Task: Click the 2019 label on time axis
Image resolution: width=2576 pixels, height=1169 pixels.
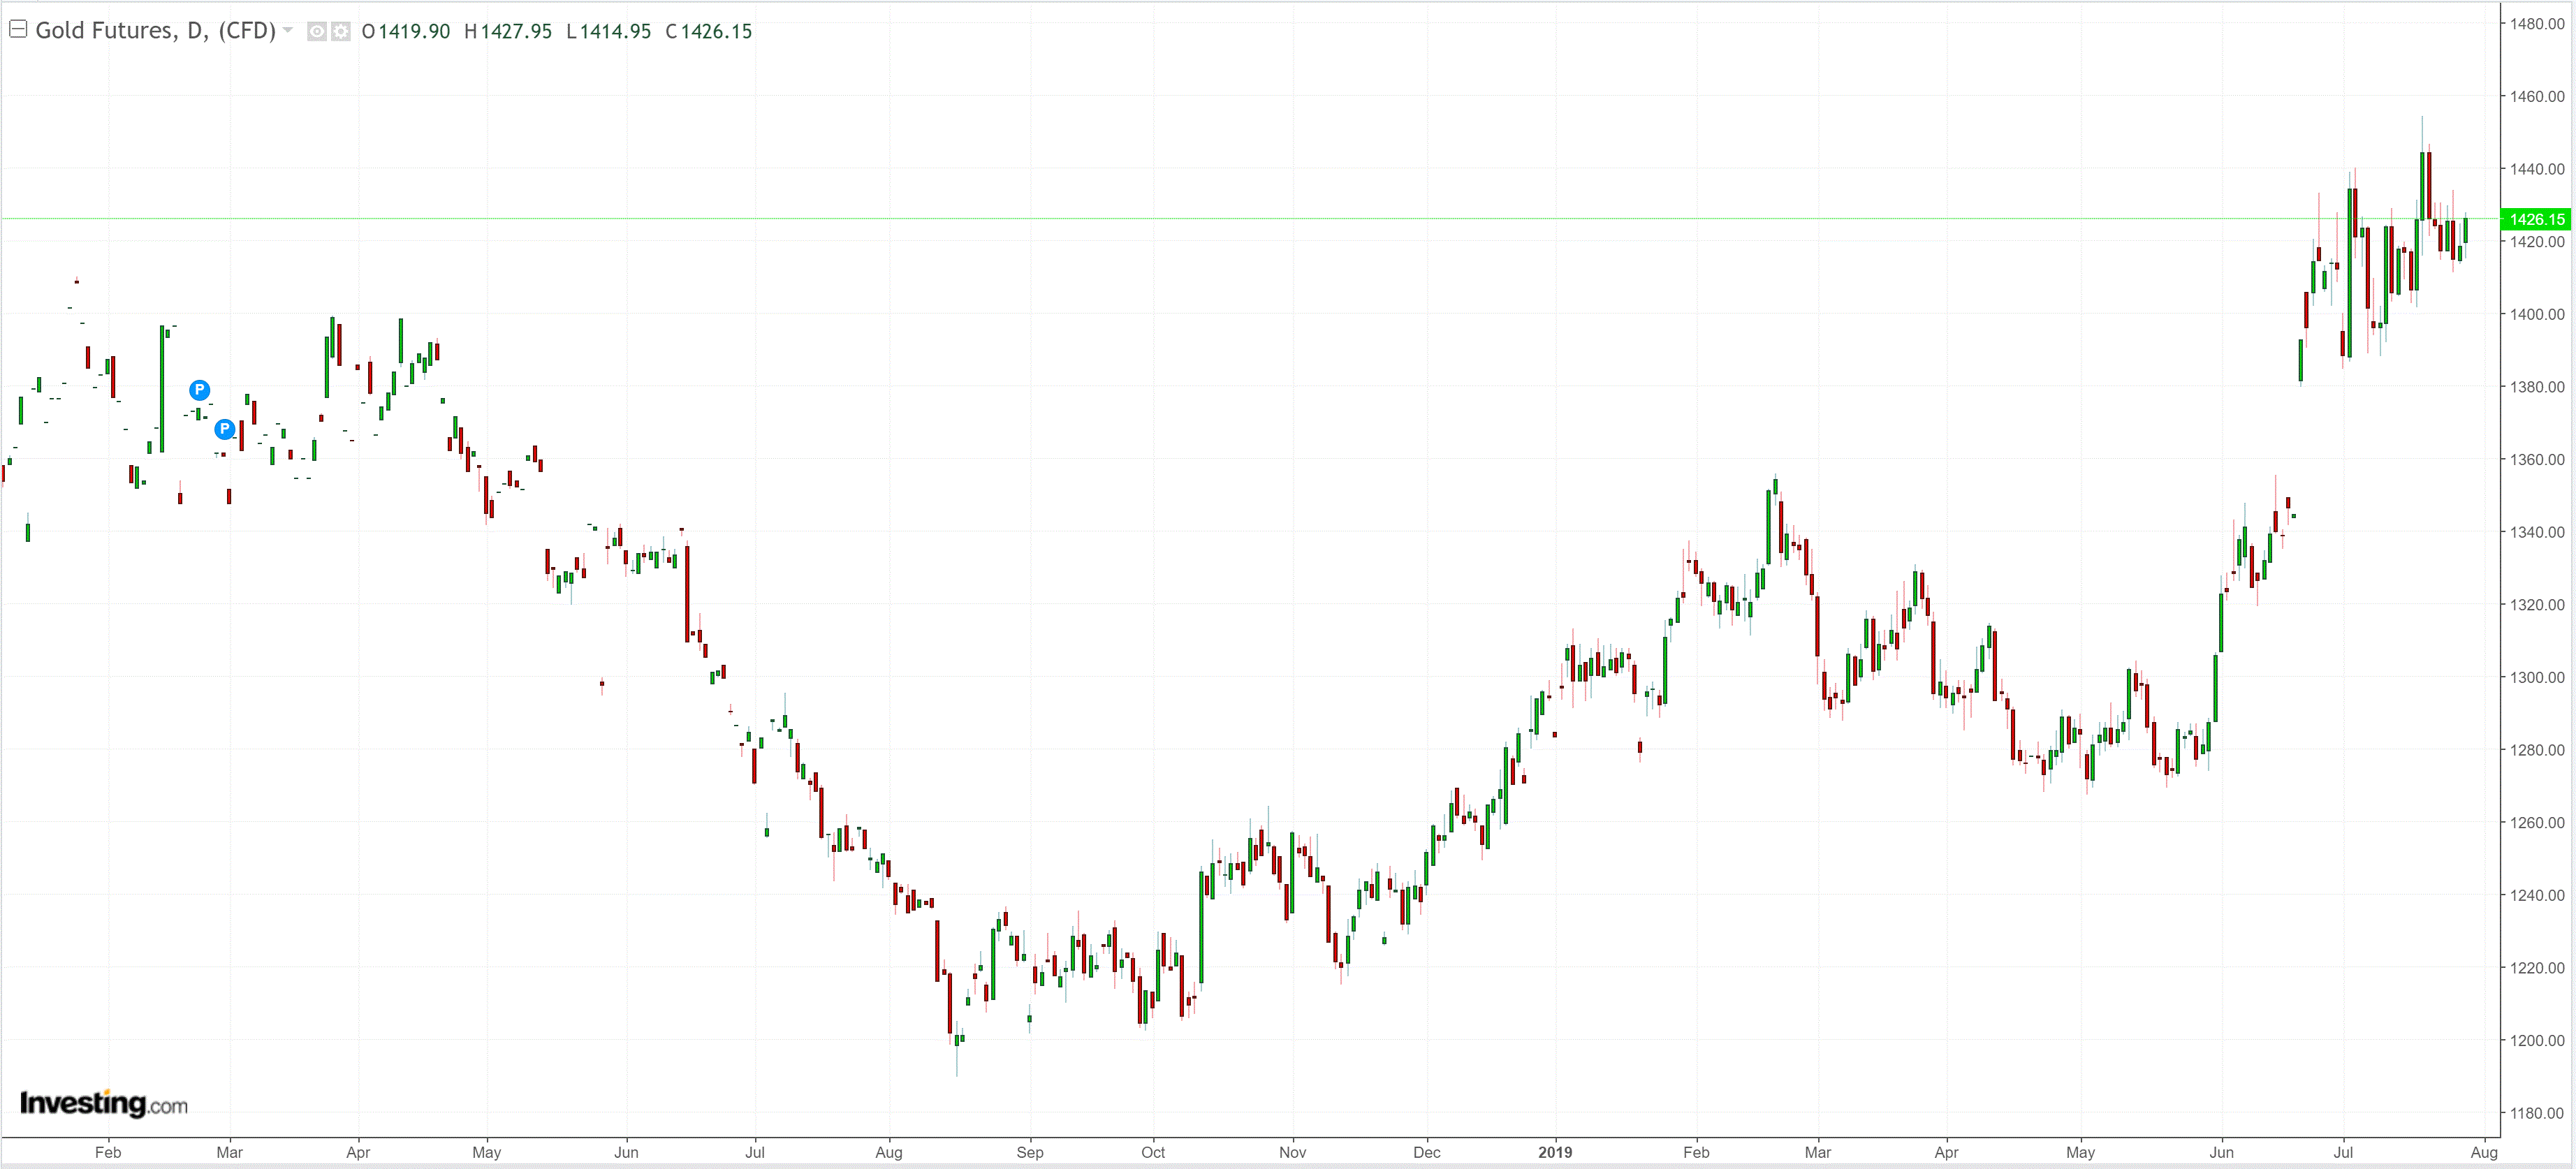Action: (x=1554, y=1152)
